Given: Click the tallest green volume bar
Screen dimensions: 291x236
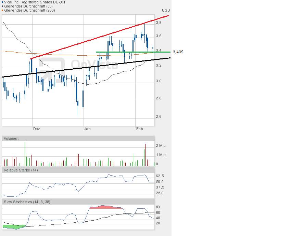Looking at the screenshot, I should (25, 154).
